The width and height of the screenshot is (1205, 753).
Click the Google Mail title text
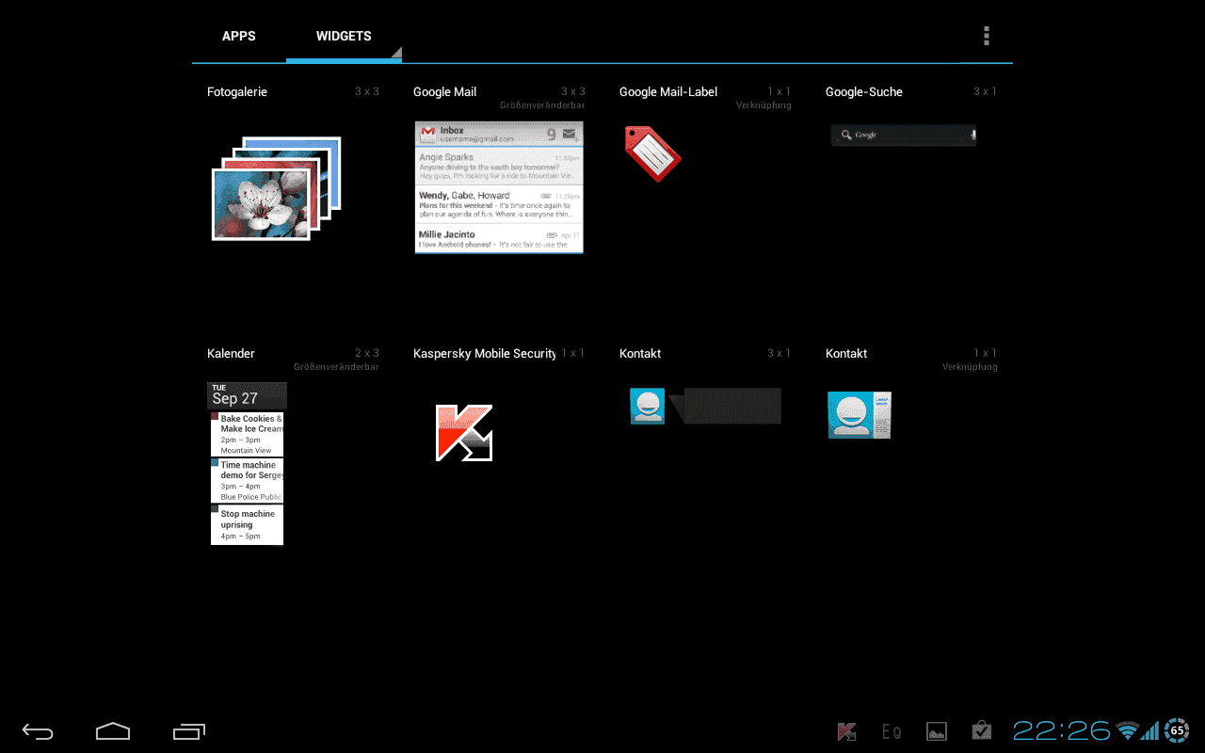444,92
